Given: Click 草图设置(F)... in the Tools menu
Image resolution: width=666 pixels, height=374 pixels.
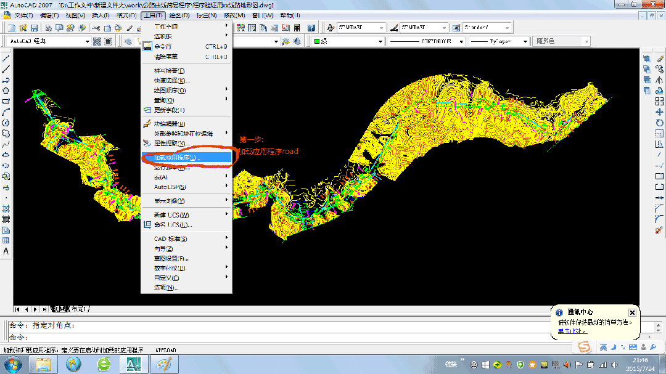Looking at the screenshot, I should (186, 258).
